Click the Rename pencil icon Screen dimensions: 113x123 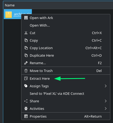[x=26, y=63]
